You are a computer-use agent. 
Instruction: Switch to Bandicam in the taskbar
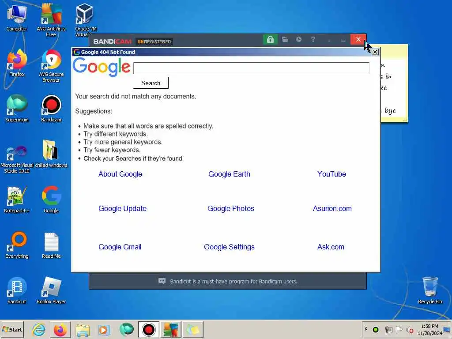148,329
